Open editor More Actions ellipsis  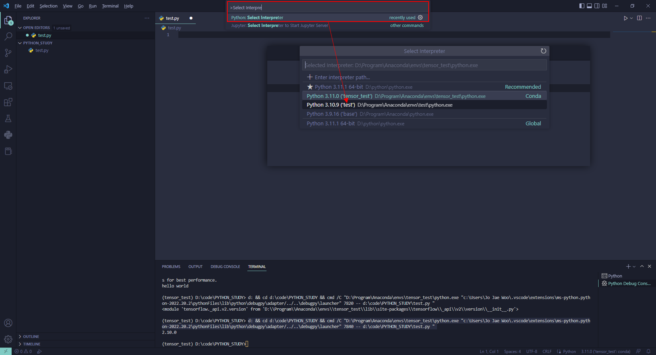point(648,18)
